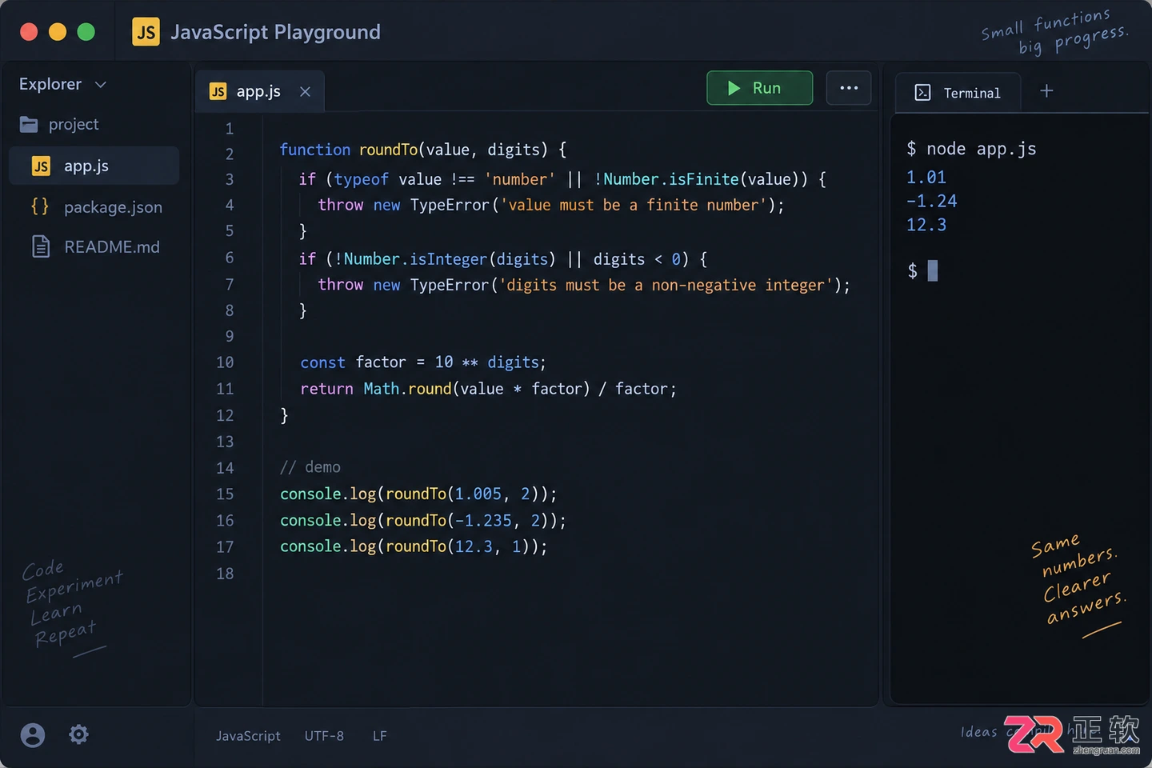Click the JS icon on the app.js tab
Image resolution: width=1152 pixels, height=768 pixels.
(x=218, y=91)
